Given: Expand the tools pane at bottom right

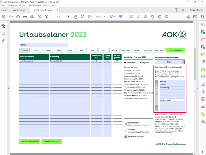Looking at the screenshot, I should tap(203, 152).
